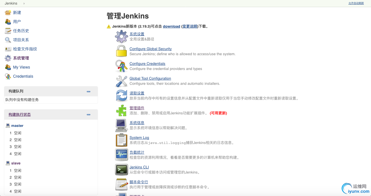Open My Views in the side menu
This screenshot has height=196, width=371.
coord(22,67)
